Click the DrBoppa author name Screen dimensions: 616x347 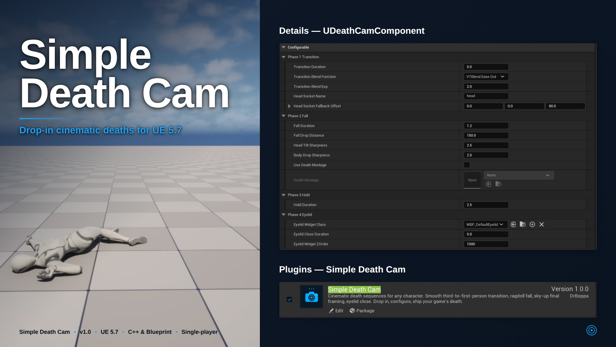point(579,296)
